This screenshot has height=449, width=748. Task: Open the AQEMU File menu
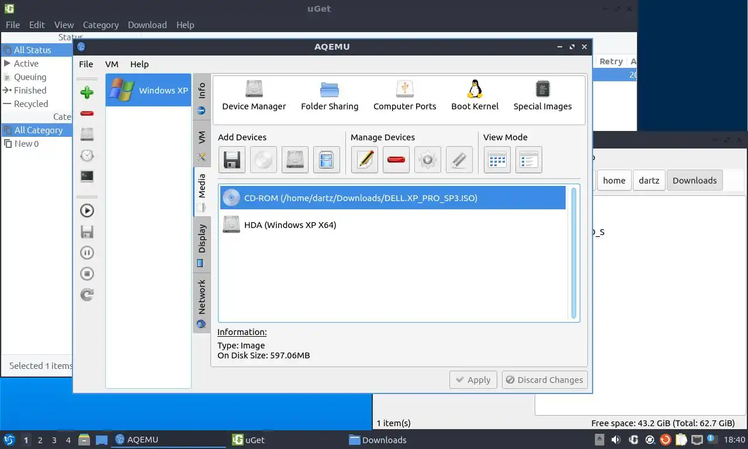tap(86, 64)
